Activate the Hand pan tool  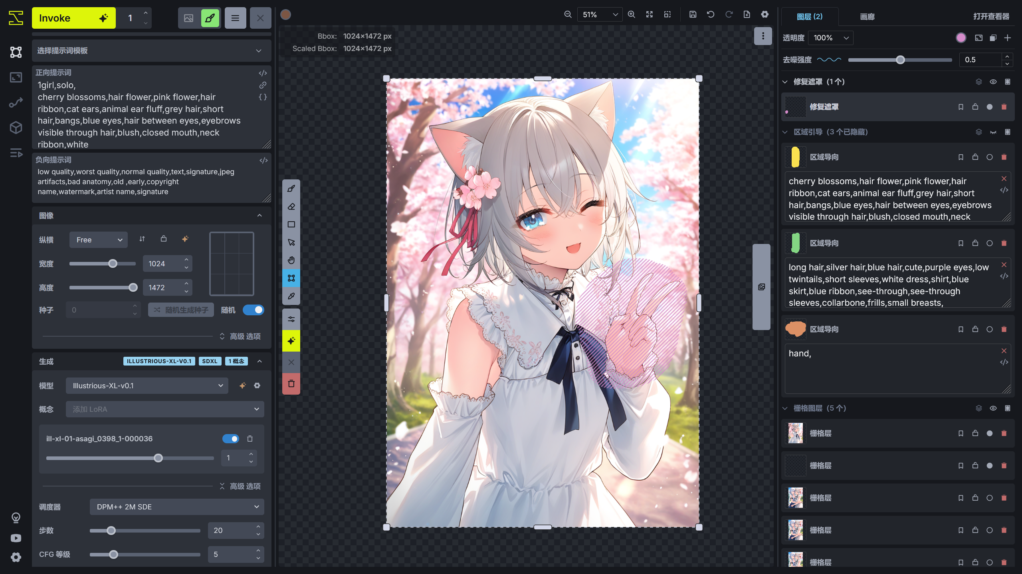coord(291,260)
